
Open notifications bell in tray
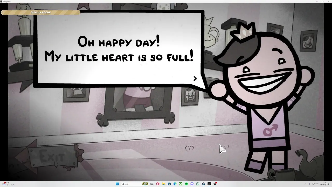click(x=329, y=184)
